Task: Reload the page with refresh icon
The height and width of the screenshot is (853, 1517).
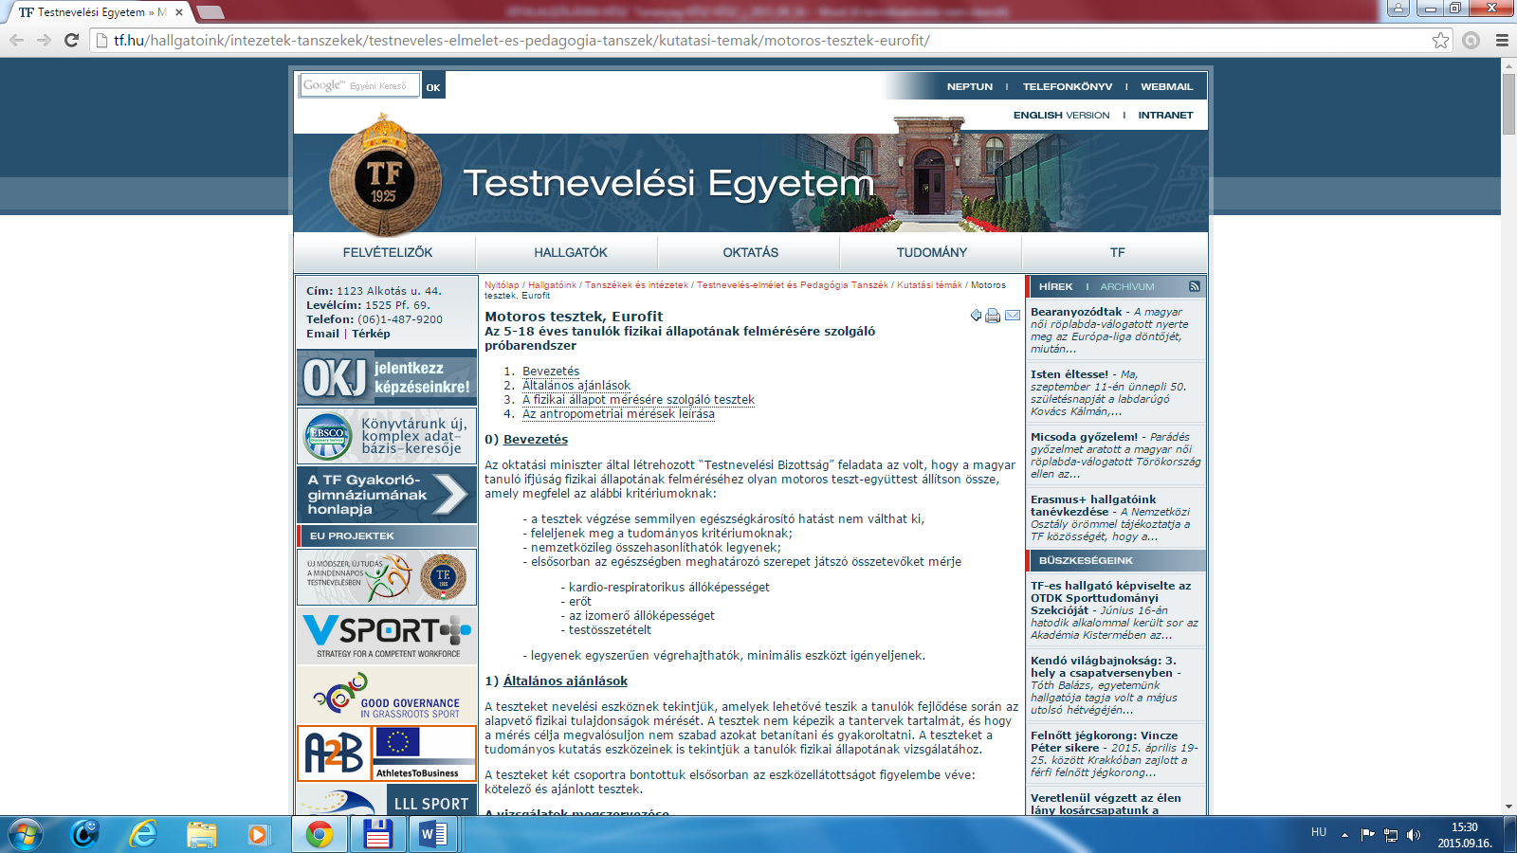Action: [x=71, y=40]
